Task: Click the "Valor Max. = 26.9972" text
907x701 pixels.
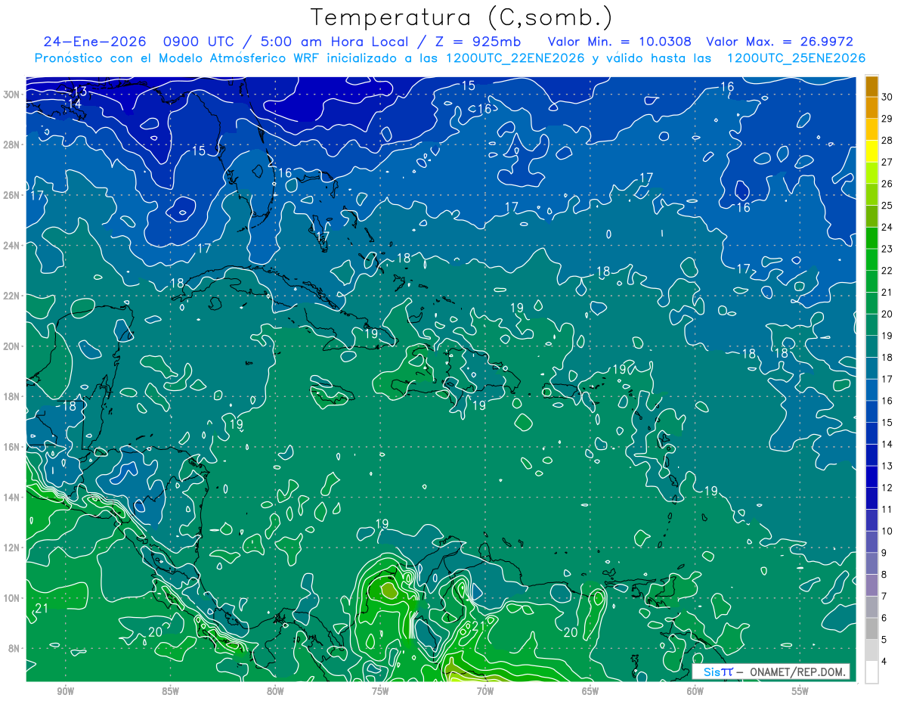Action: [x=779, y=42]
